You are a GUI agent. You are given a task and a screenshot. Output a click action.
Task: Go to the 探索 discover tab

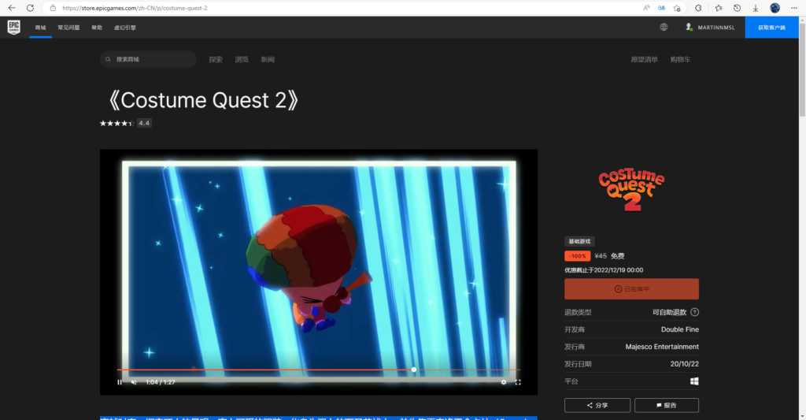(216, 60)
